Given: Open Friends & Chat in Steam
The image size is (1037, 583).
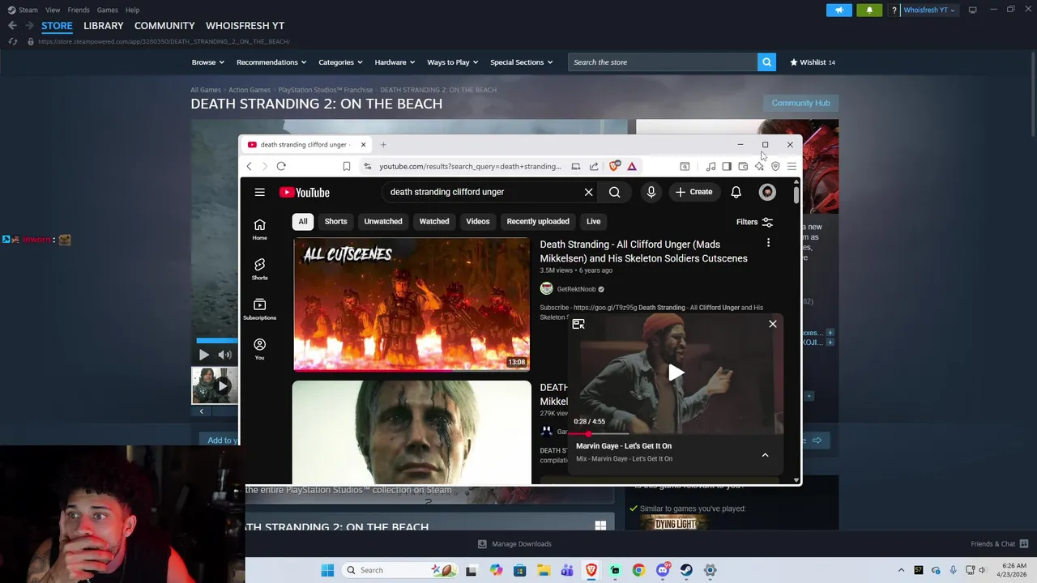Looking at the screenshot, I should click(999, 544).
